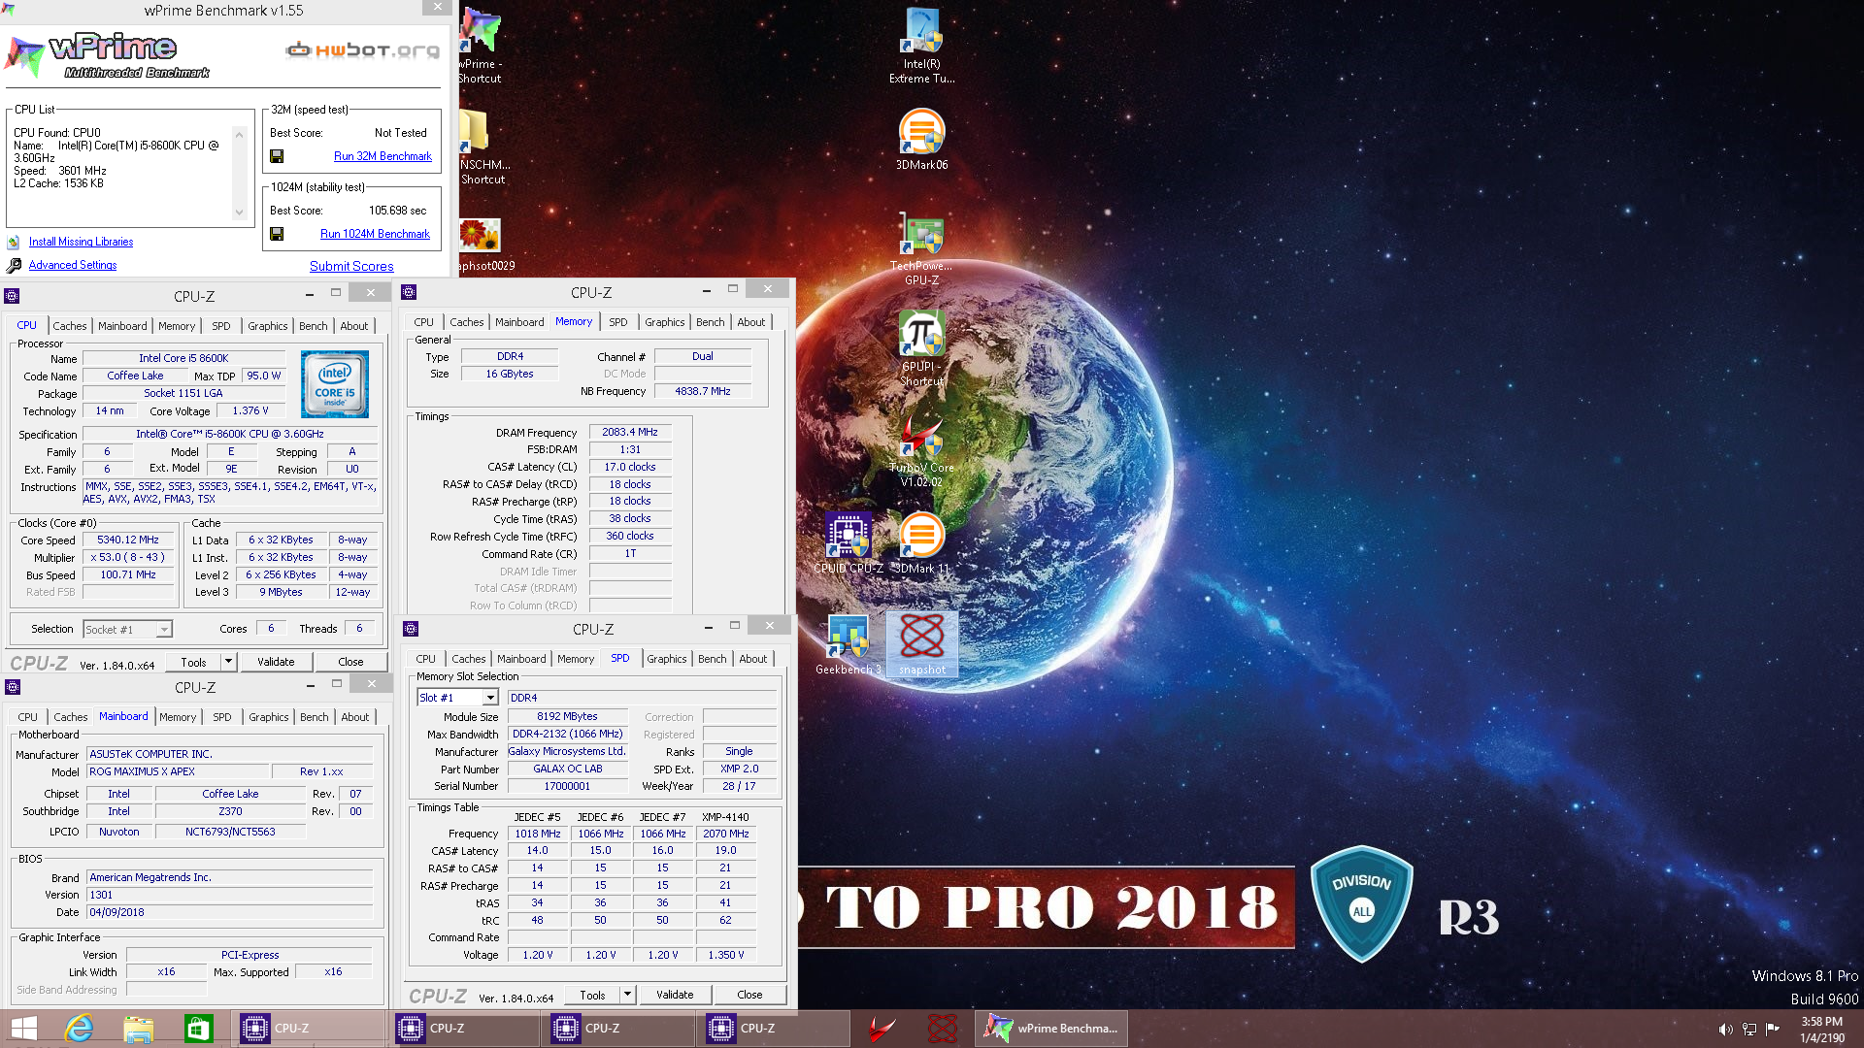Click the Intel Core i5 logo in CPU-Z
The height and width of the screenshot is (1048, 1864).
pyautogui.click(x=334, y=384)
